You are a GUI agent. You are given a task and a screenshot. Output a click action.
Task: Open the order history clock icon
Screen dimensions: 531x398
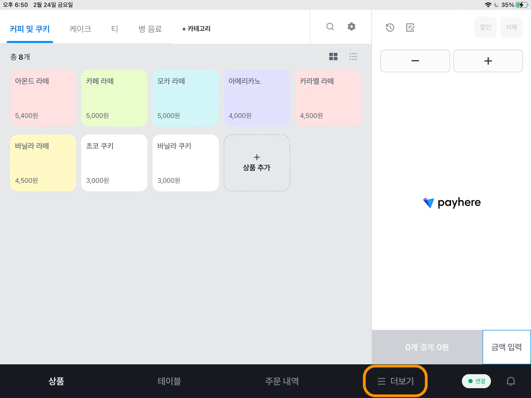pyautogui.click(x=390, y=27)
